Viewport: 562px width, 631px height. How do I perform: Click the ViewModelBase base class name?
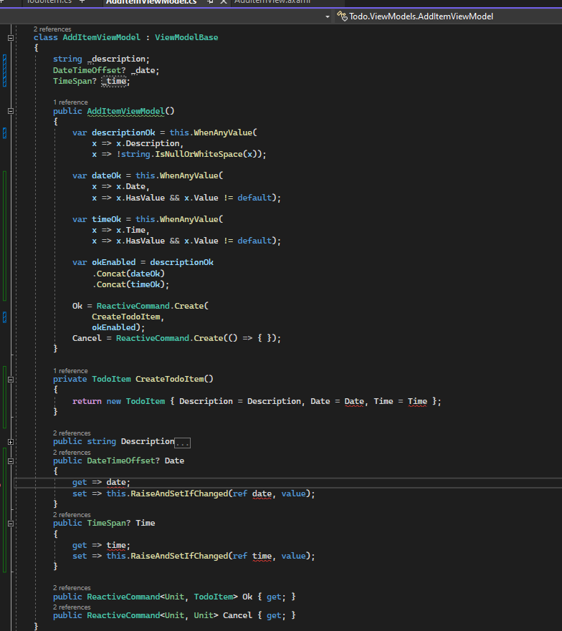[186, 37]
